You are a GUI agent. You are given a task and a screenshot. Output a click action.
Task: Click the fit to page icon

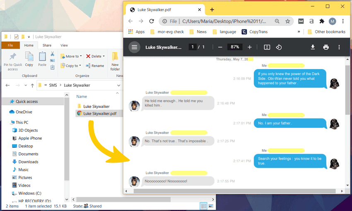(267, 47)
